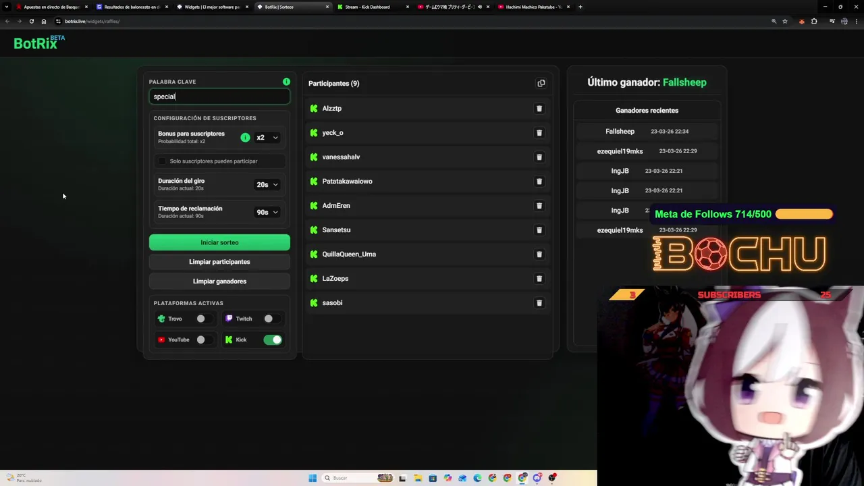Switch to Widgets tab
The image size is (864, 486).
[213, 7]
